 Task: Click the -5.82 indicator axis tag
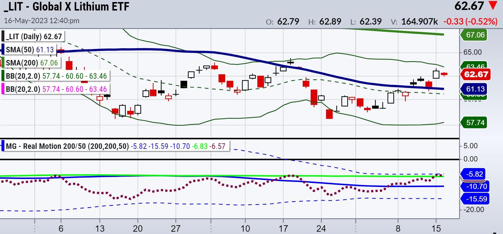tap(473, 174)
